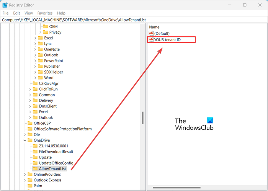Select the SDXHelper folder icon
The image size is (268, 191).
coord(40,72)
